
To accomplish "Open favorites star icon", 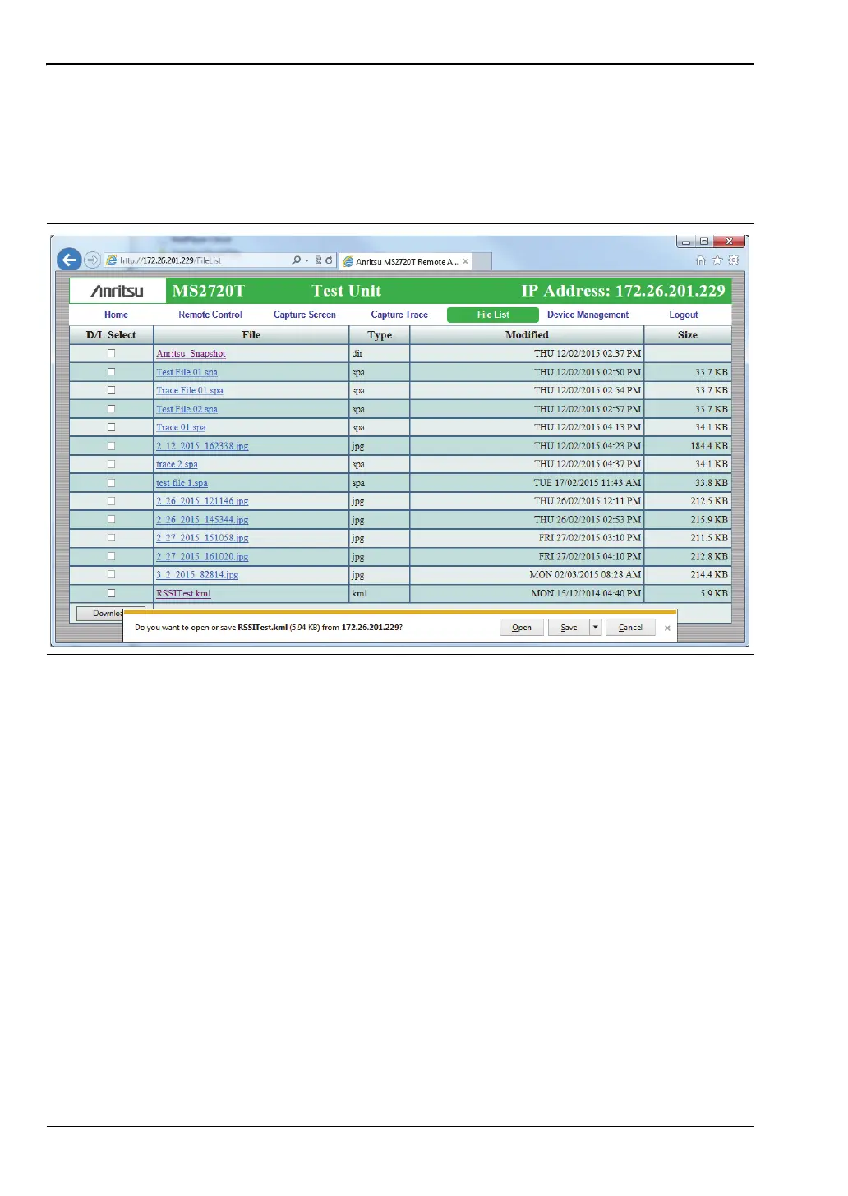I will [x=717, y=260].
